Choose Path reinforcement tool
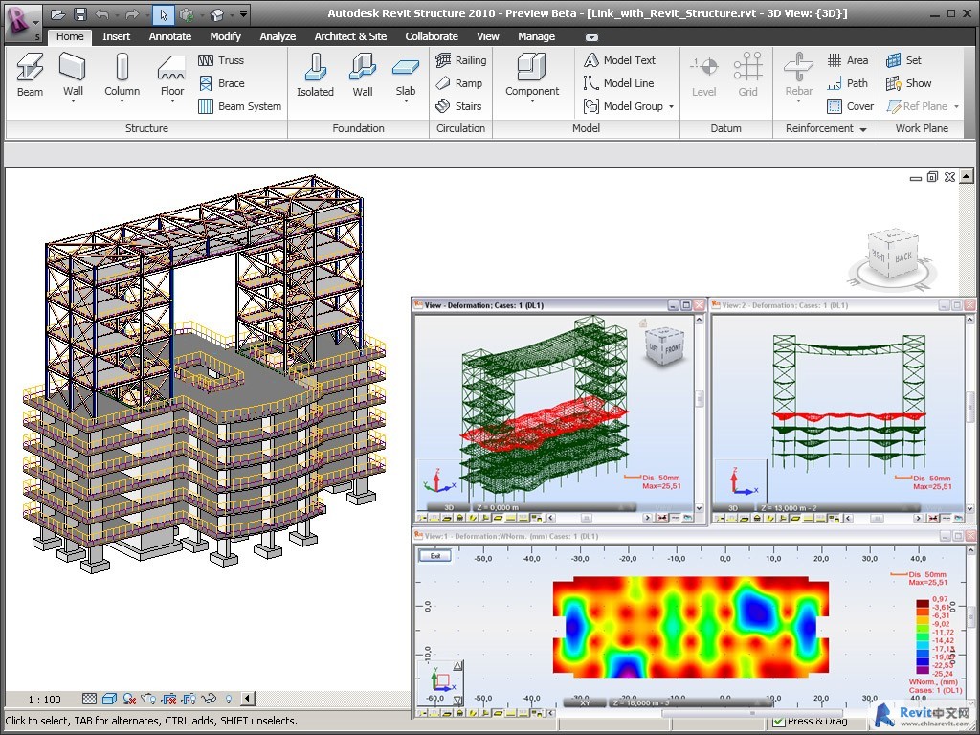The height and width of the screenshot is (735, 980). 848,83
